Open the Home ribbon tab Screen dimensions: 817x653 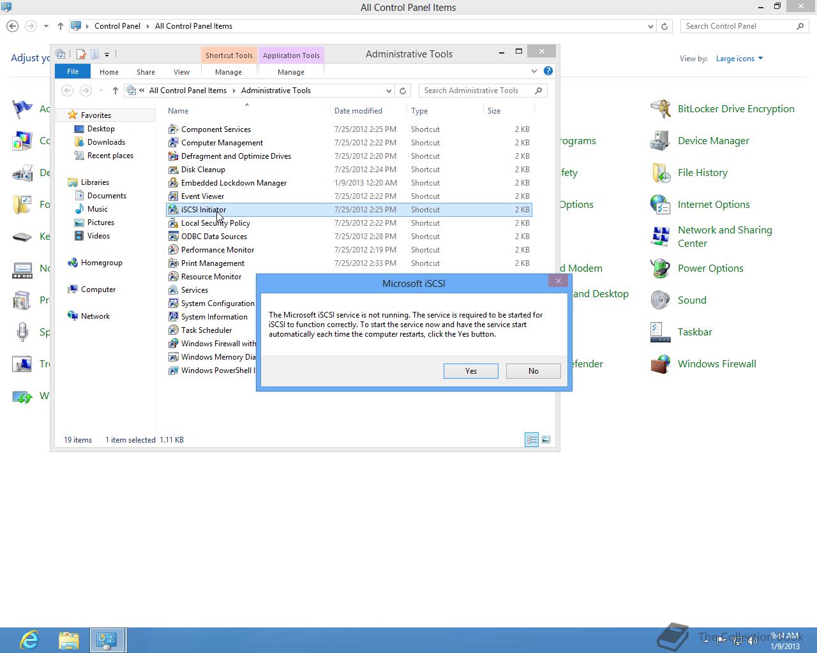[109, 72]
